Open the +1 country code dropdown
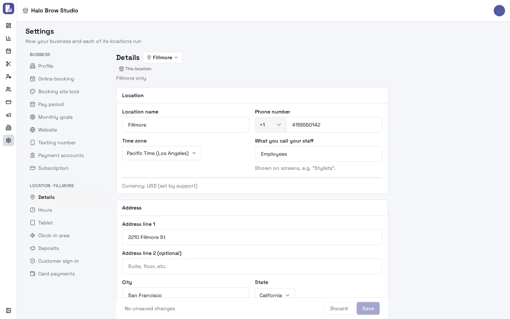This screenshot has height=319, width=510. 271,125
